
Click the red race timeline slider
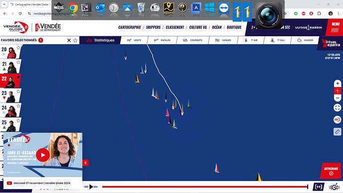[205, 187]
